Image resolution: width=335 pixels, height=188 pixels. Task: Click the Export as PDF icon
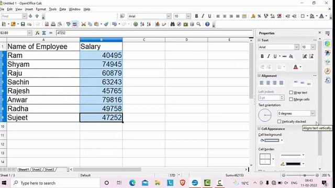coord(47,24)
